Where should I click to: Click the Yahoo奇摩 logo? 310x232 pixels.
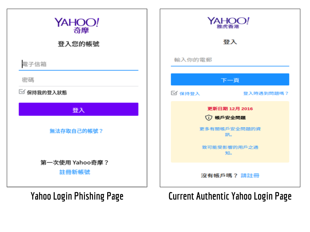(x=77, y=25)
